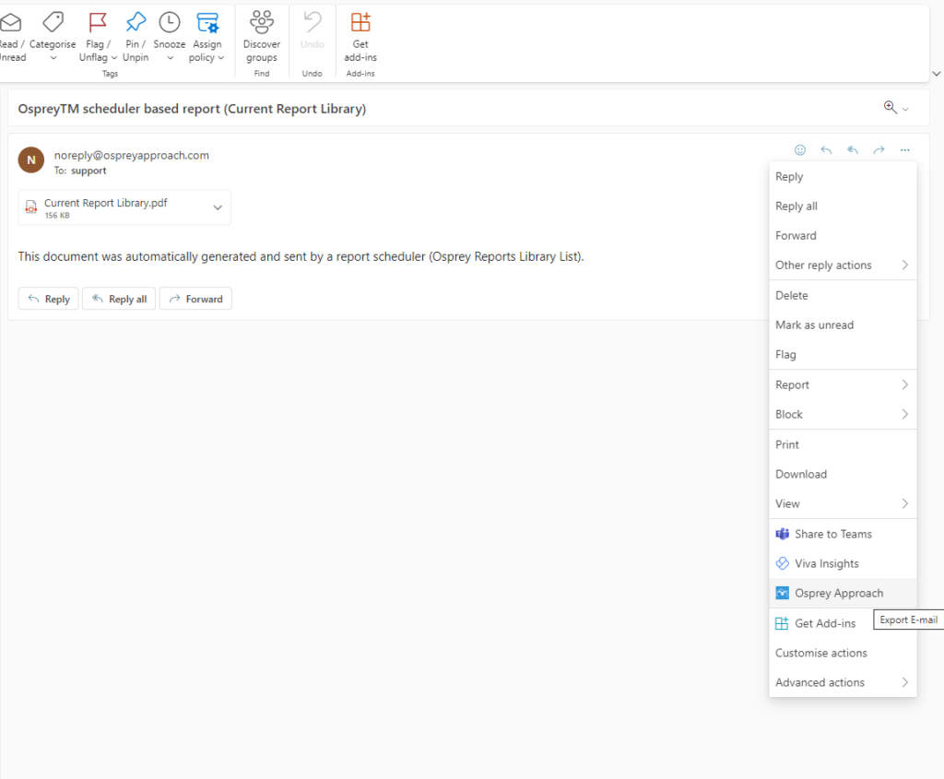Click the reply all icon in message header
Viewport: 944px width, 779px height.
853,150
